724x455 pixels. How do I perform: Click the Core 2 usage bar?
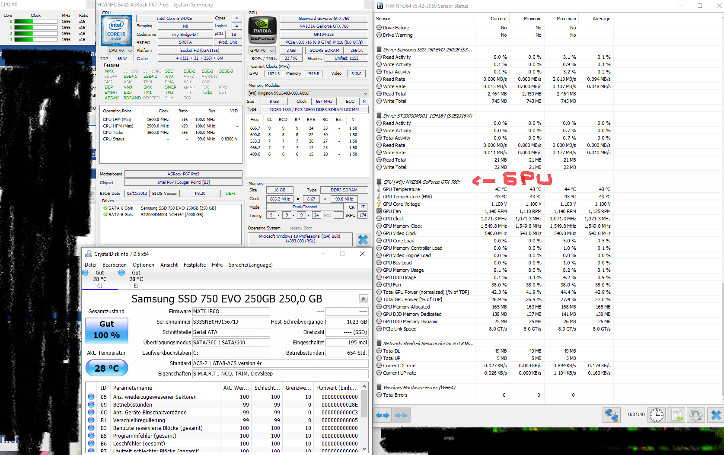(x=36, y=33)
